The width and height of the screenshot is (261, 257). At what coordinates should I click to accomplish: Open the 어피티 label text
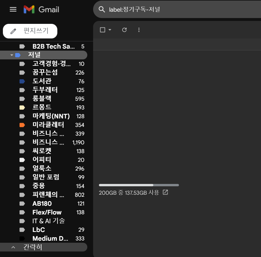(42, 159)
